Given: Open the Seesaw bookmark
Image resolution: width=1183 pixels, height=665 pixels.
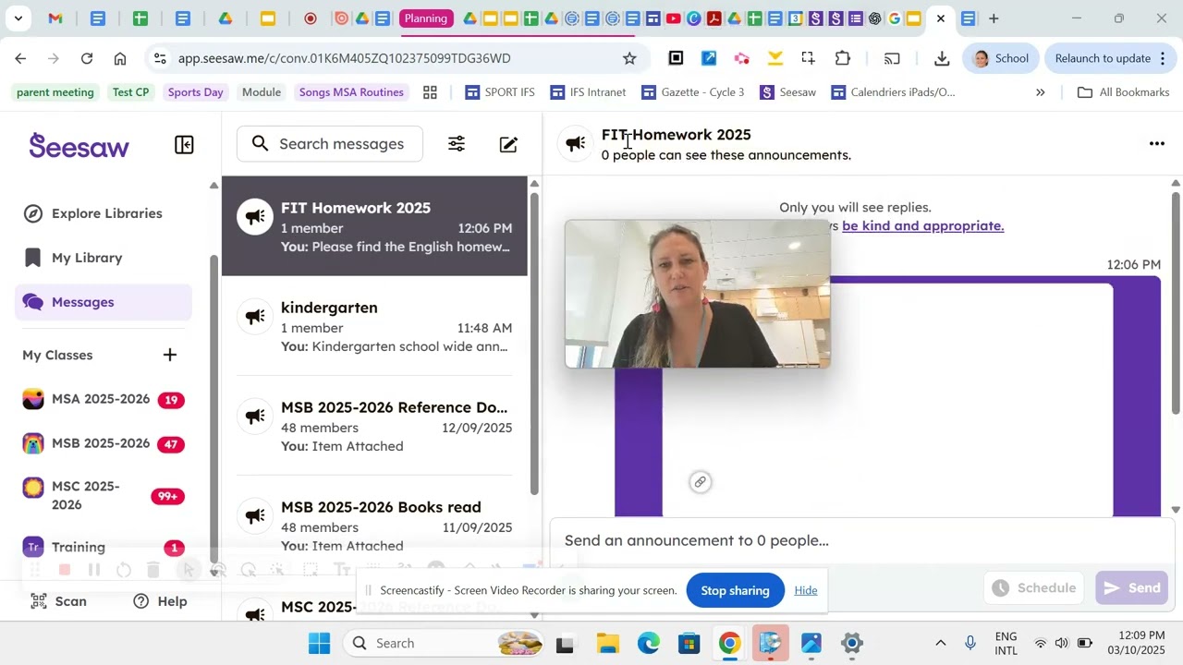Looking at the screenshot, I should (x=788, y=92).
